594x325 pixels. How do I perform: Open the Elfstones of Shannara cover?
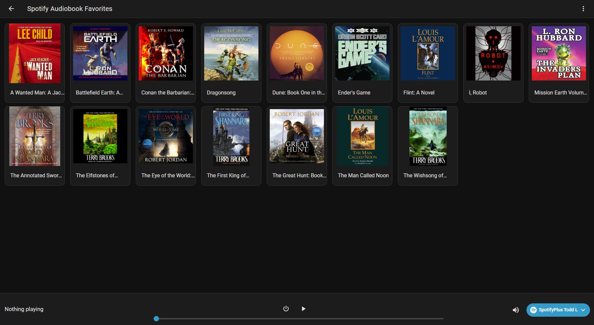tap(100, 136)
